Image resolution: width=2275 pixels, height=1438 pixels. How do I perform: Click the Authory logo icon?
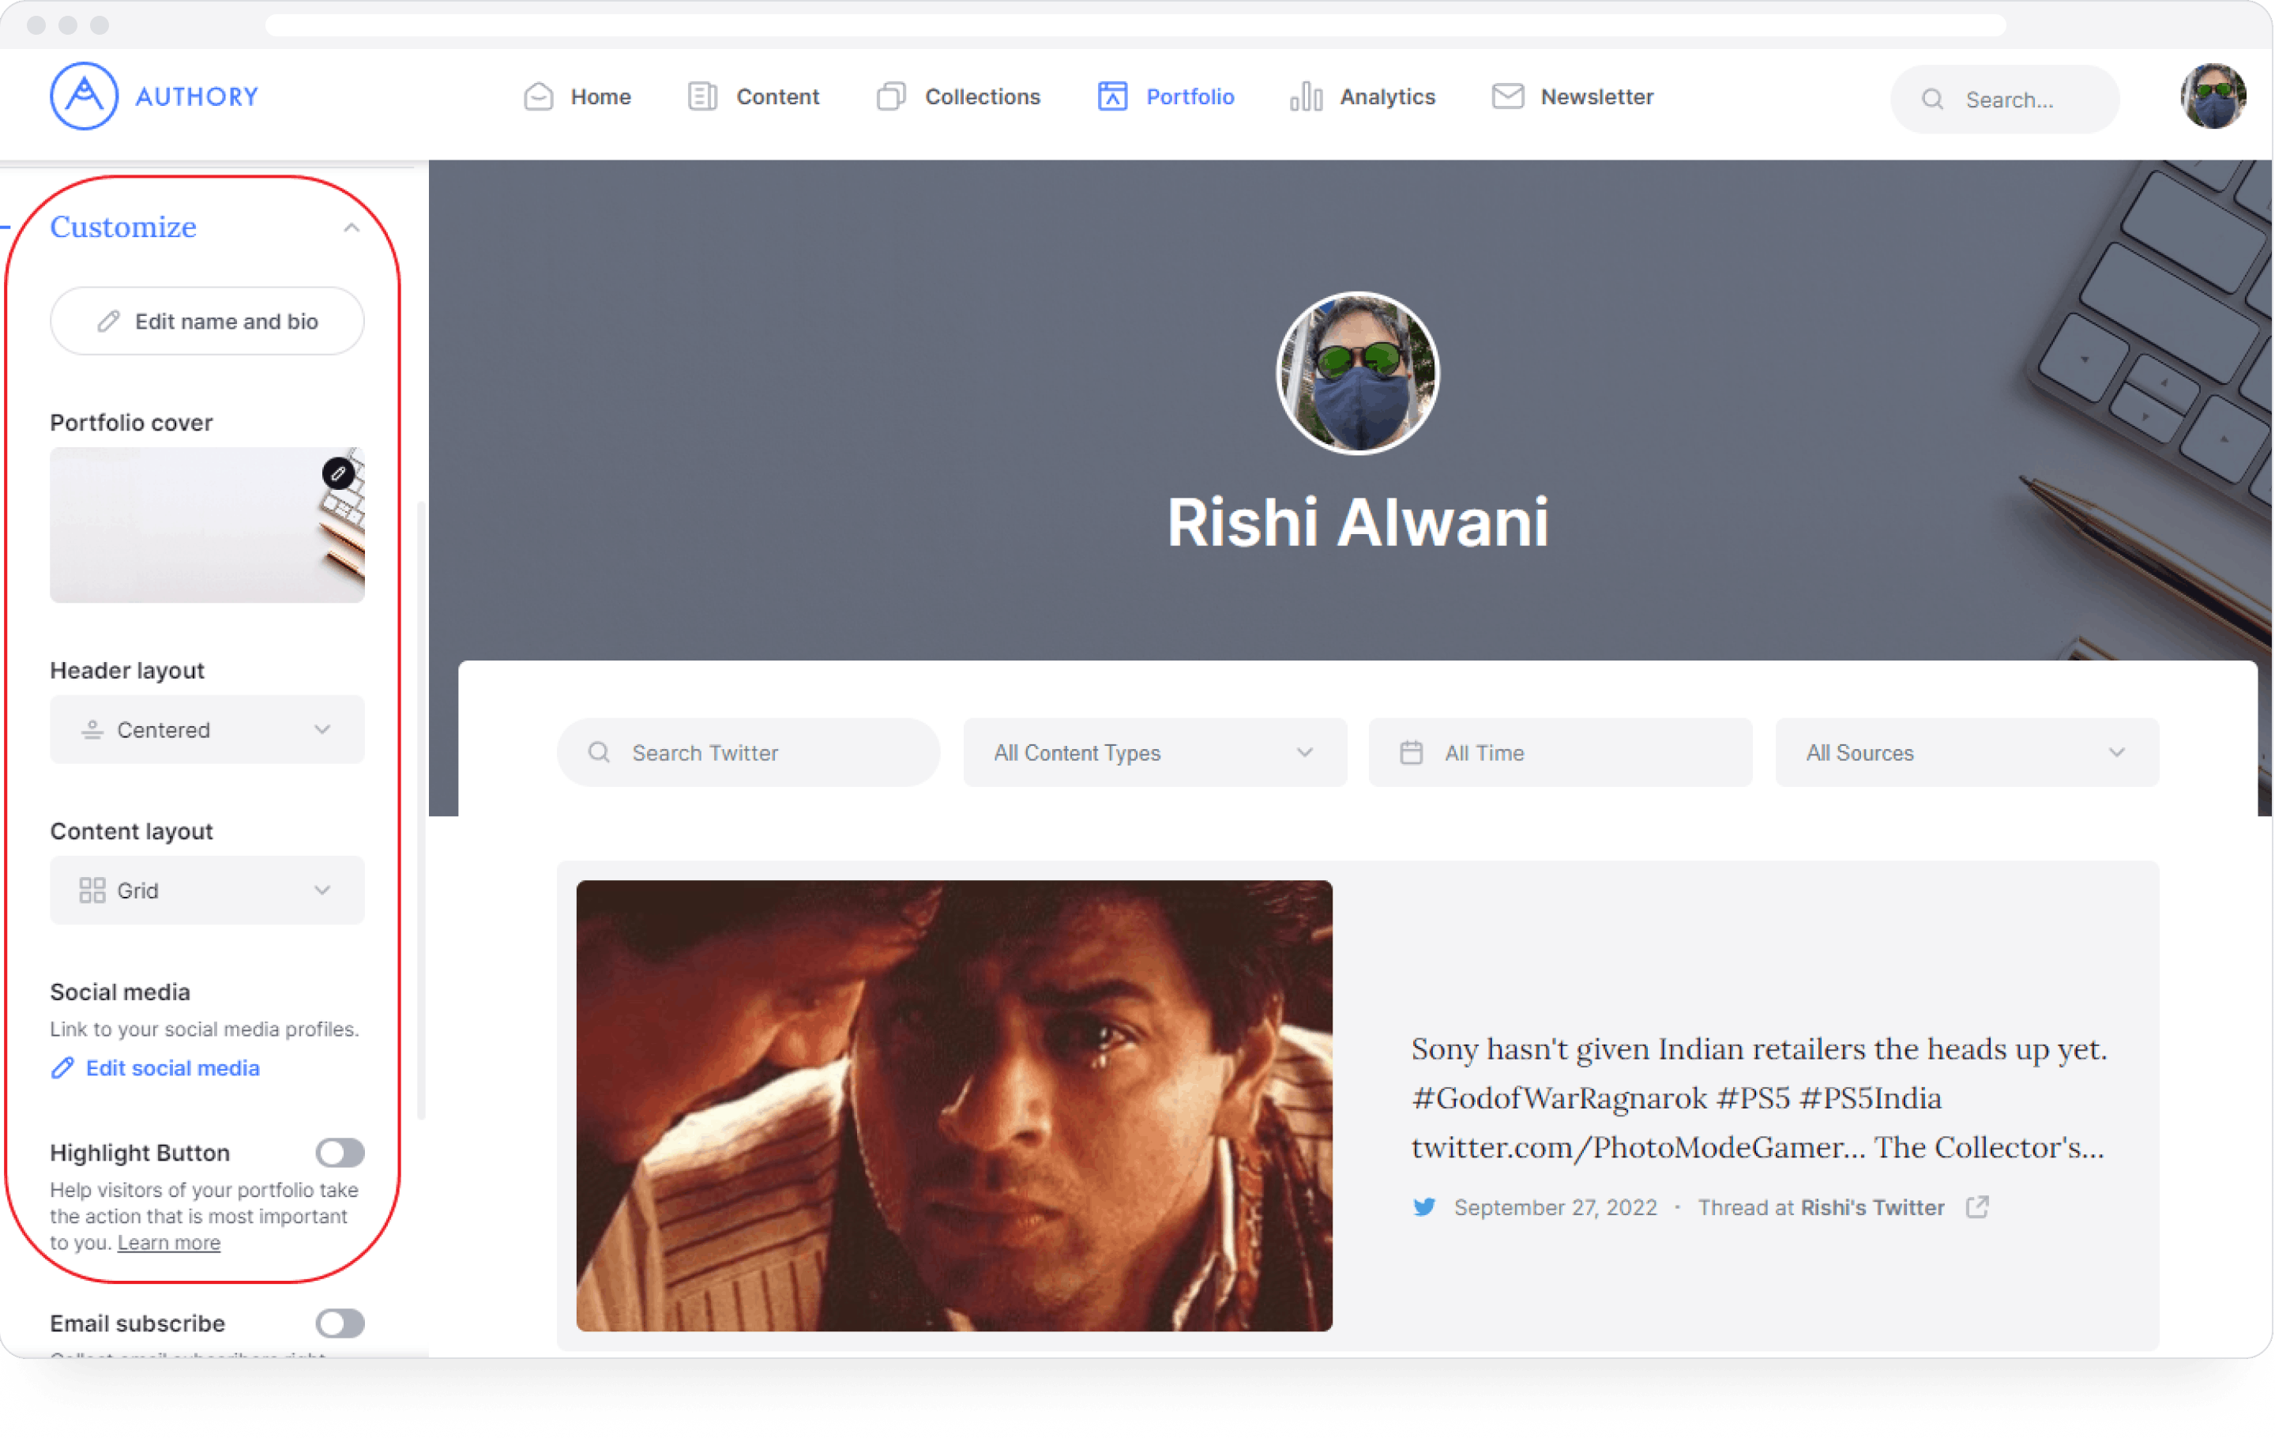(x=85, y=96)
